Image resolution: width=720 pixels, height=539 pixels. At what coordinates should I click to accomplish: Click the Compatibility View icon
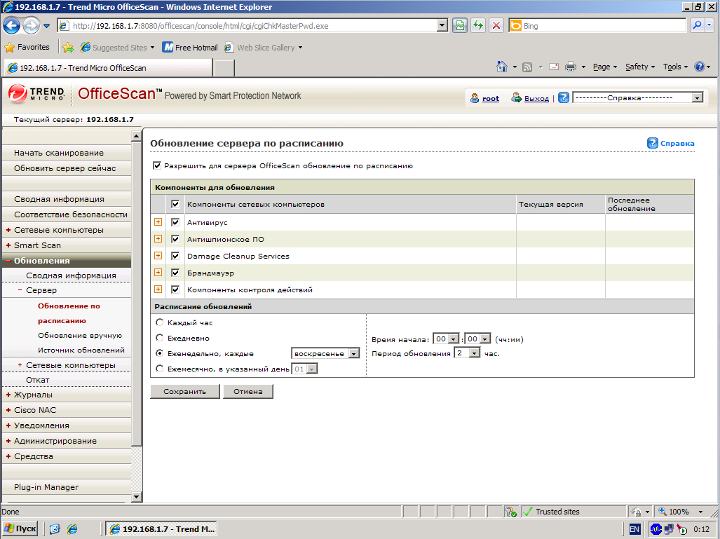point(460,26)
